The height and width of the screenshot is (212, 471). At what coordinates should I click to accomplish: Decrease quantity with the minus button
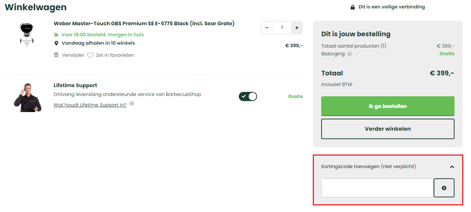pyautogui.click(x=267, y=27)
